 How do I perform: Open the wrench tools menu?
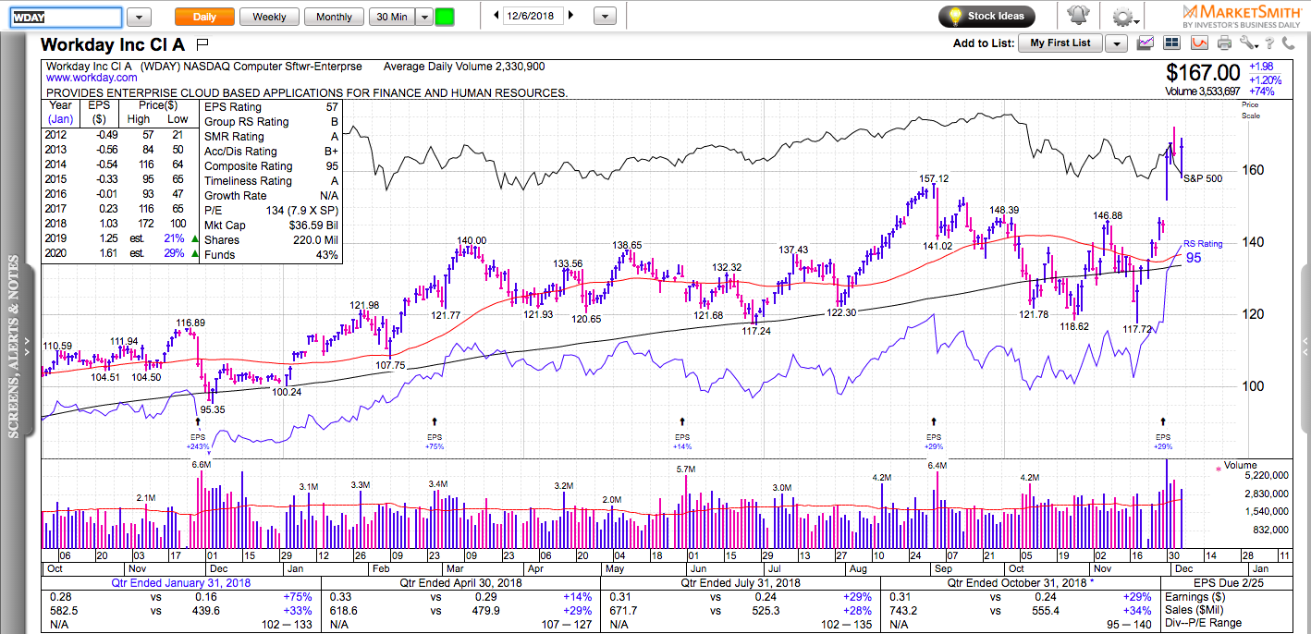[x=1249, y=43]
